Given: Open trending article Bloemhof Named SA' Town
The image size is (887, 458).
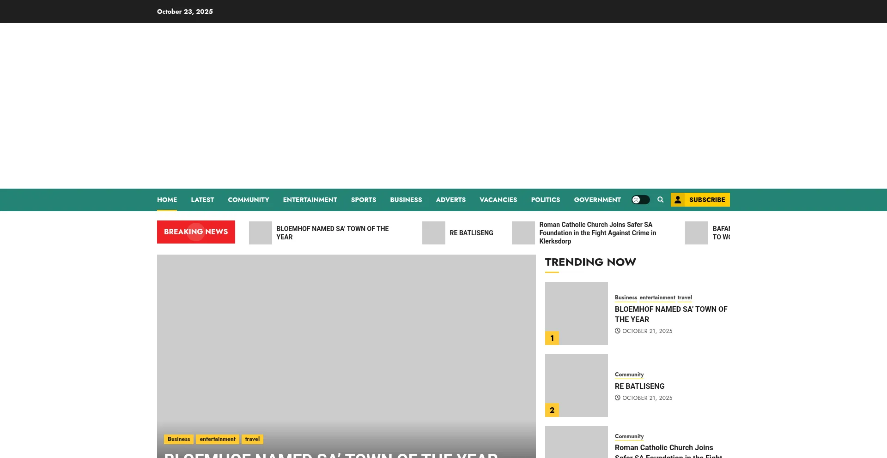Looking at the screenshot, I should (x=671, y=314).
